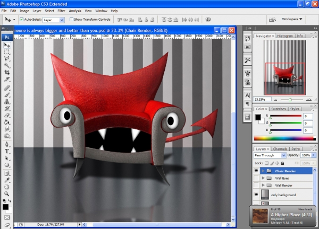Open tool preset picker arrow
Image resolution: width=319 pixels, height=229 pixels.
click(14, 20)
